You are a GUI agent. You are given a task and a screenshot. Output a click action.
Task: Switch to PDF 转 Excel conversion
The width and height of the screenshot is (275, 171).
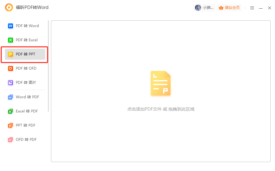[27, 40]
